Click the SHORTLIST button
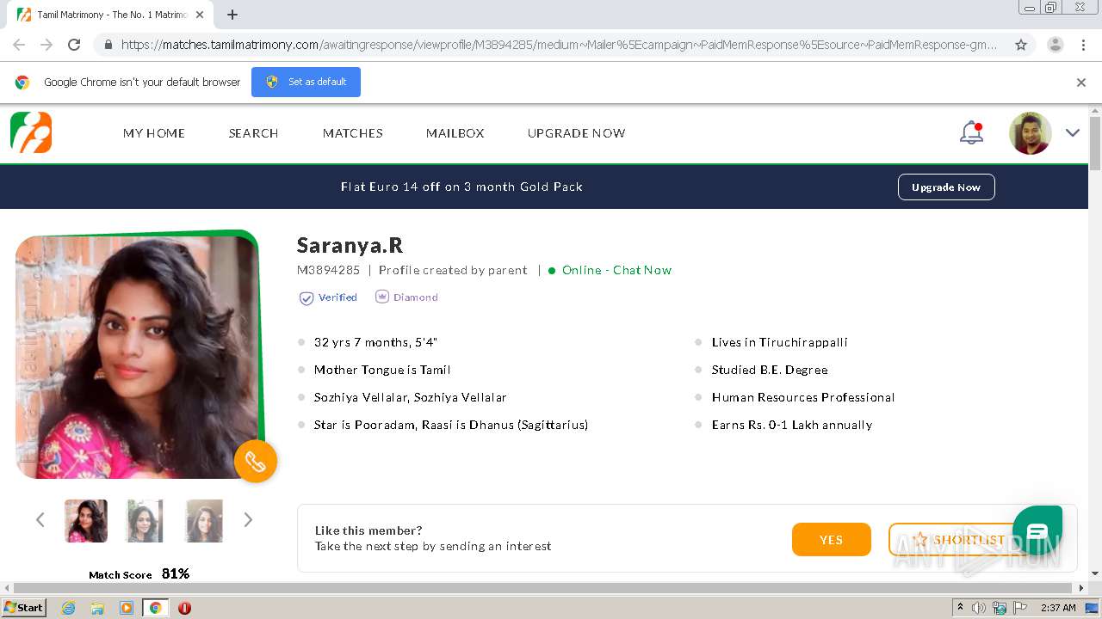The height and width of the screenshot is (619, 1102). coord(959,540)
